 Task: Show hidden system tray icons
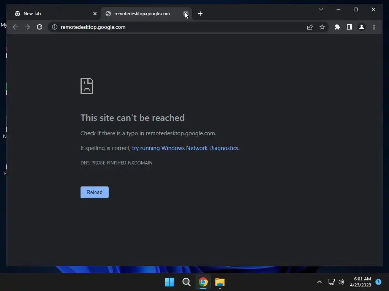[319, 282]
